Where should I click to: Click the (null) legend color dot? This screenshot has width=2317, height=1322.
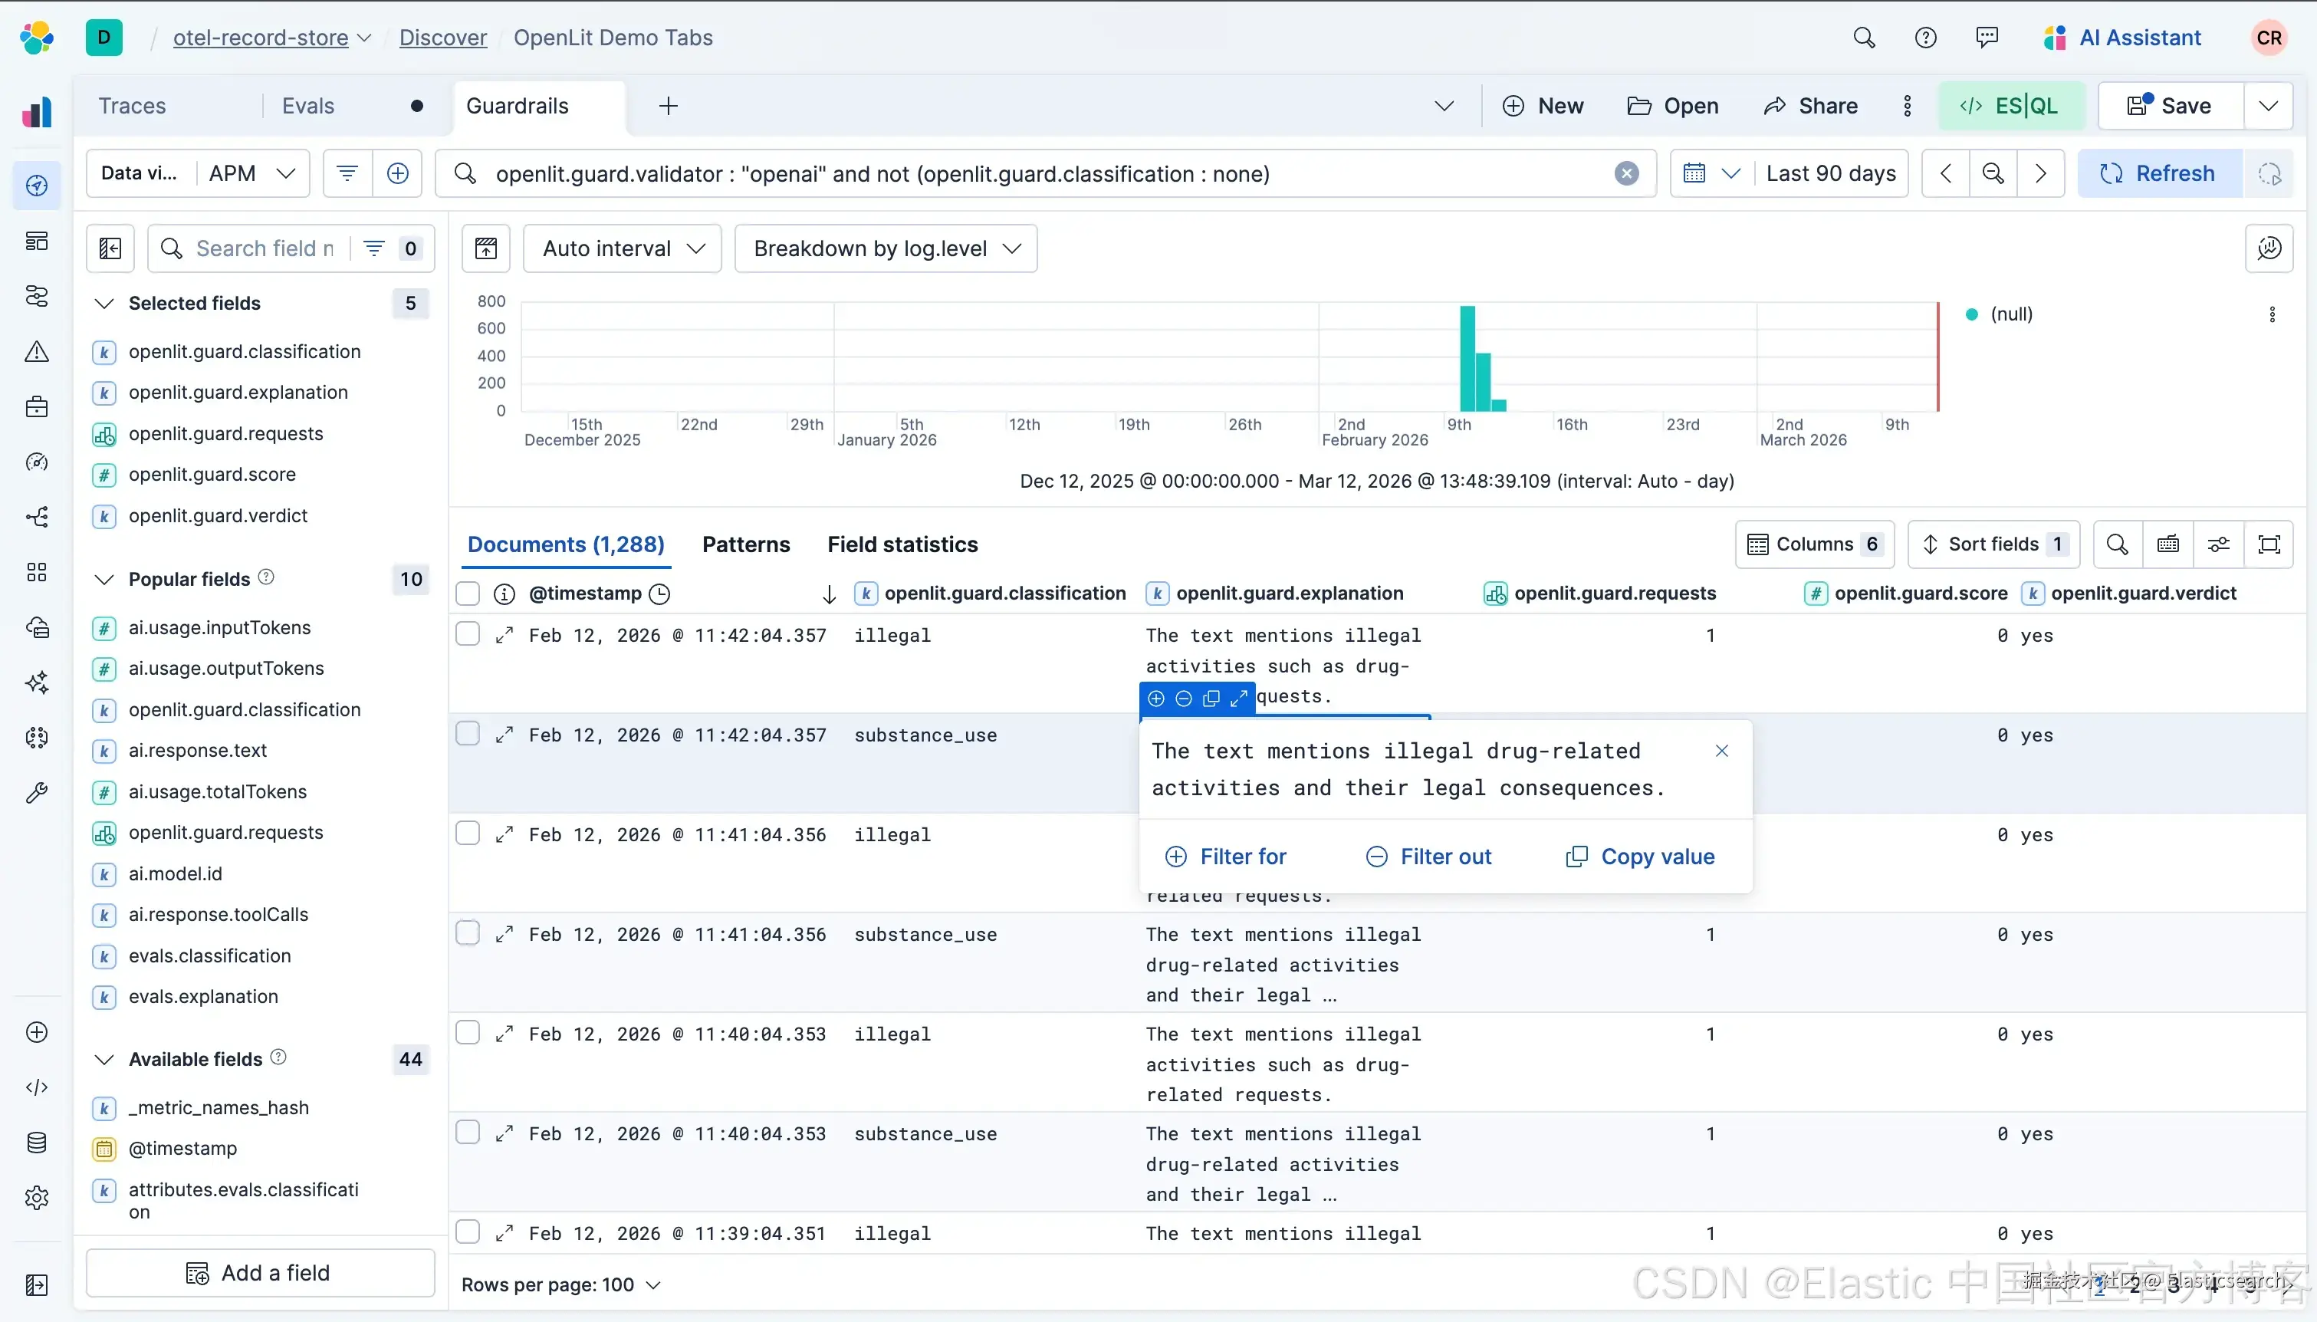(1971, 314)
